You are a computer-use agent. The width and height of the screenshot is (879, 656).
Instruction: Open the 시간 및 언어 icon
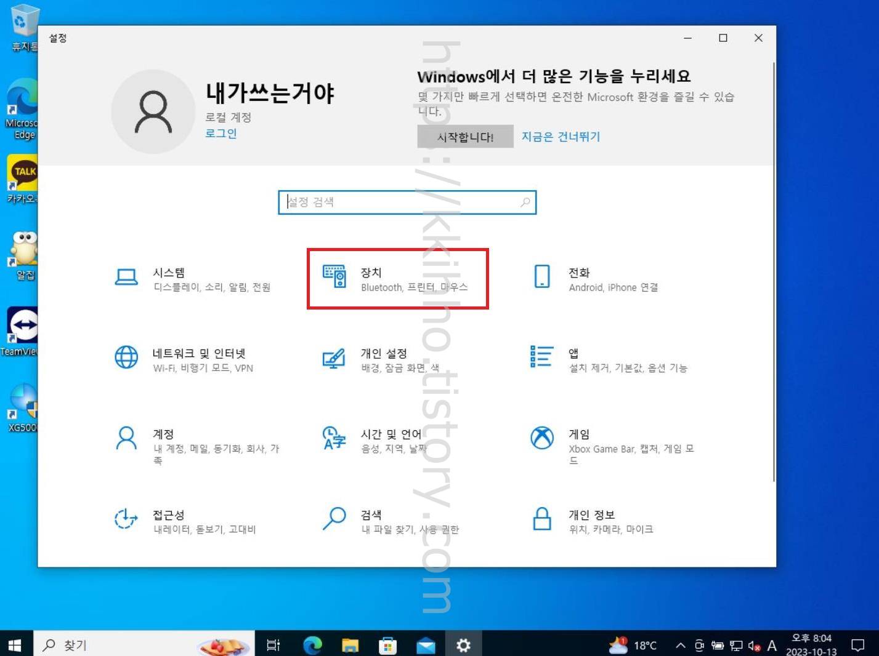pos(334,438)
